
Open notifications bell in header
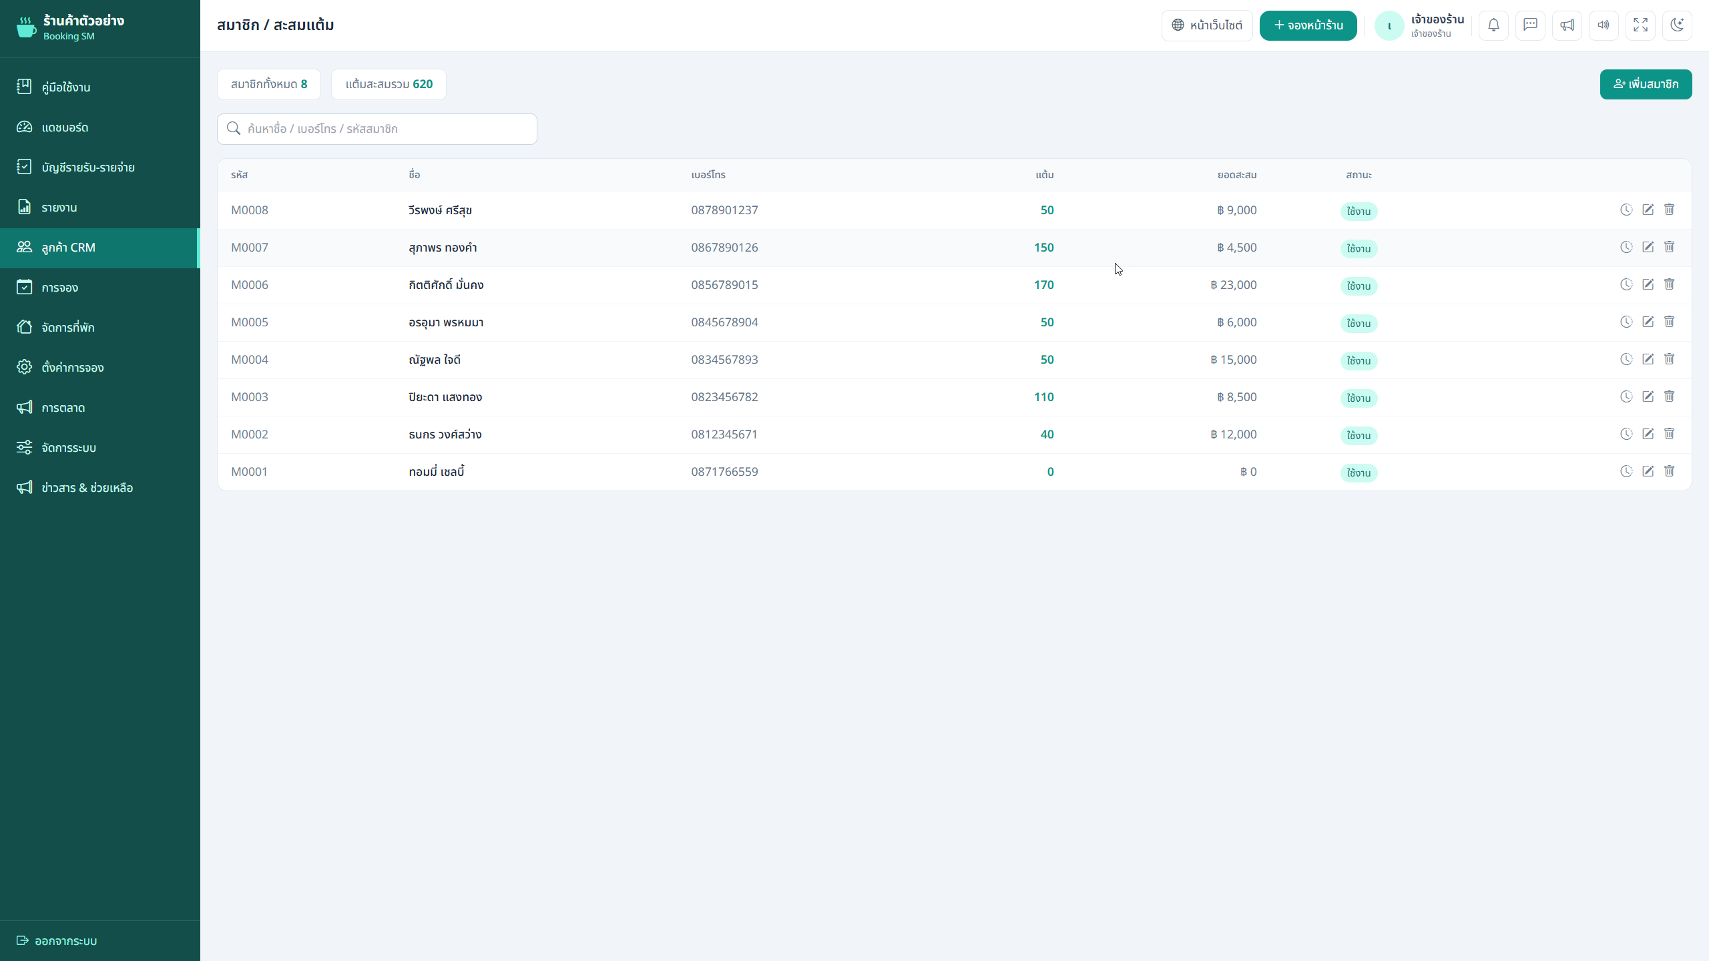1493,25
